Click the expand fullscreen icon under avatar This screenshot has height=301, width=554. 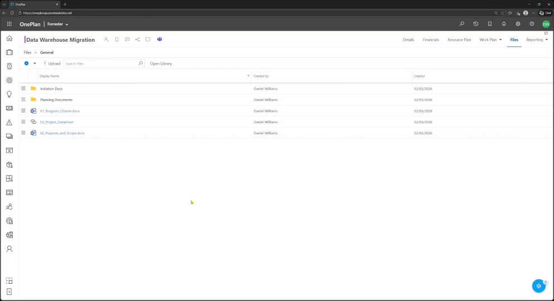[546, 33]
